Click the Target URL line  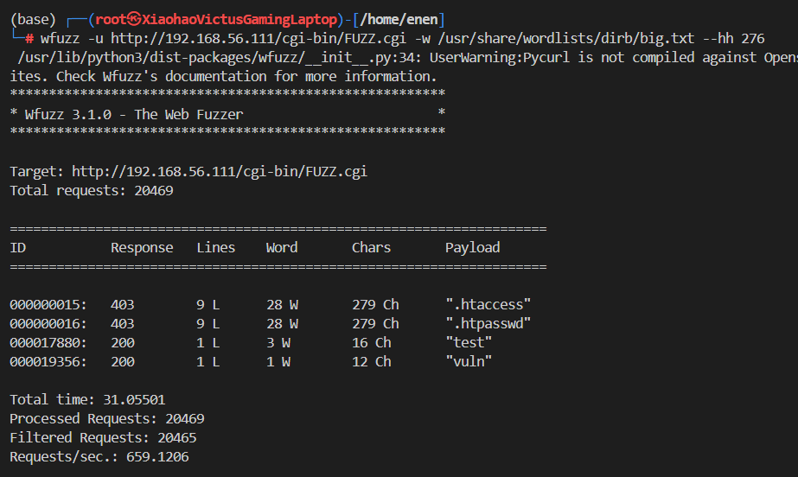(188, 171)
